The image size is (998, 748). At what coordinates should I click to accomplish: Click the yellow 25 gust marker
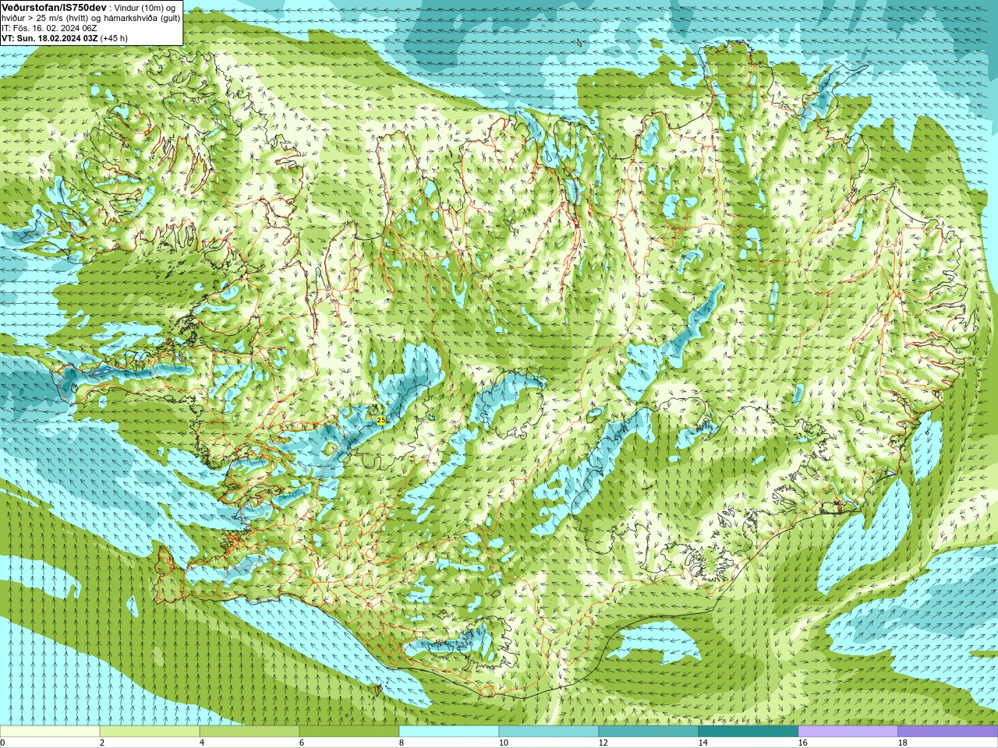(x=380, y=420)
